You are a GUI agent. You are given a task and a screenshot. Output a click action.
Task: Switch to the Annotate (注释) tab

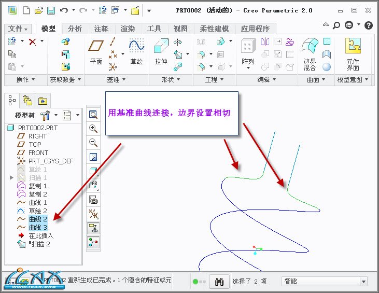[101, 29]
